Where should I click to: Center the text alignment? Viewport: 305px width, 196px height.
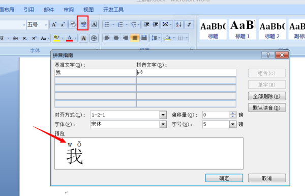click(x=116, y=38)
